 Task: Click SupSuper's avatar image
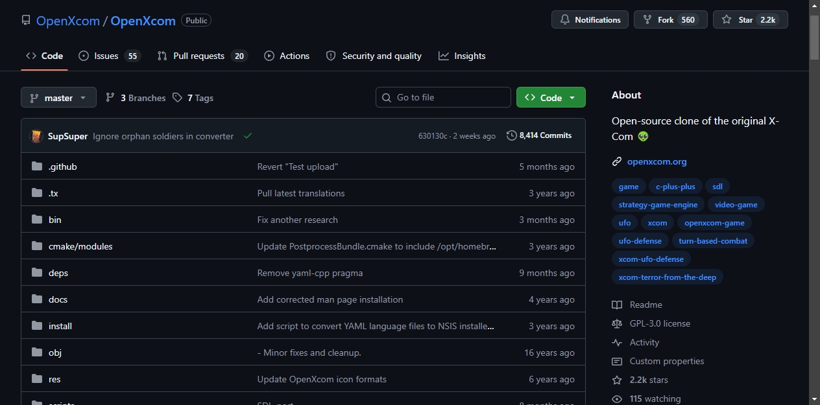(x=36, y=136)
